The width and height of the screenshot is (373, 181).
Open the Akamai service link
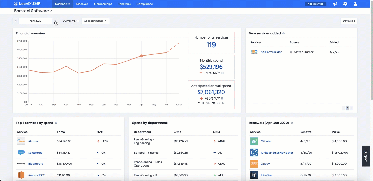[33, 141]
